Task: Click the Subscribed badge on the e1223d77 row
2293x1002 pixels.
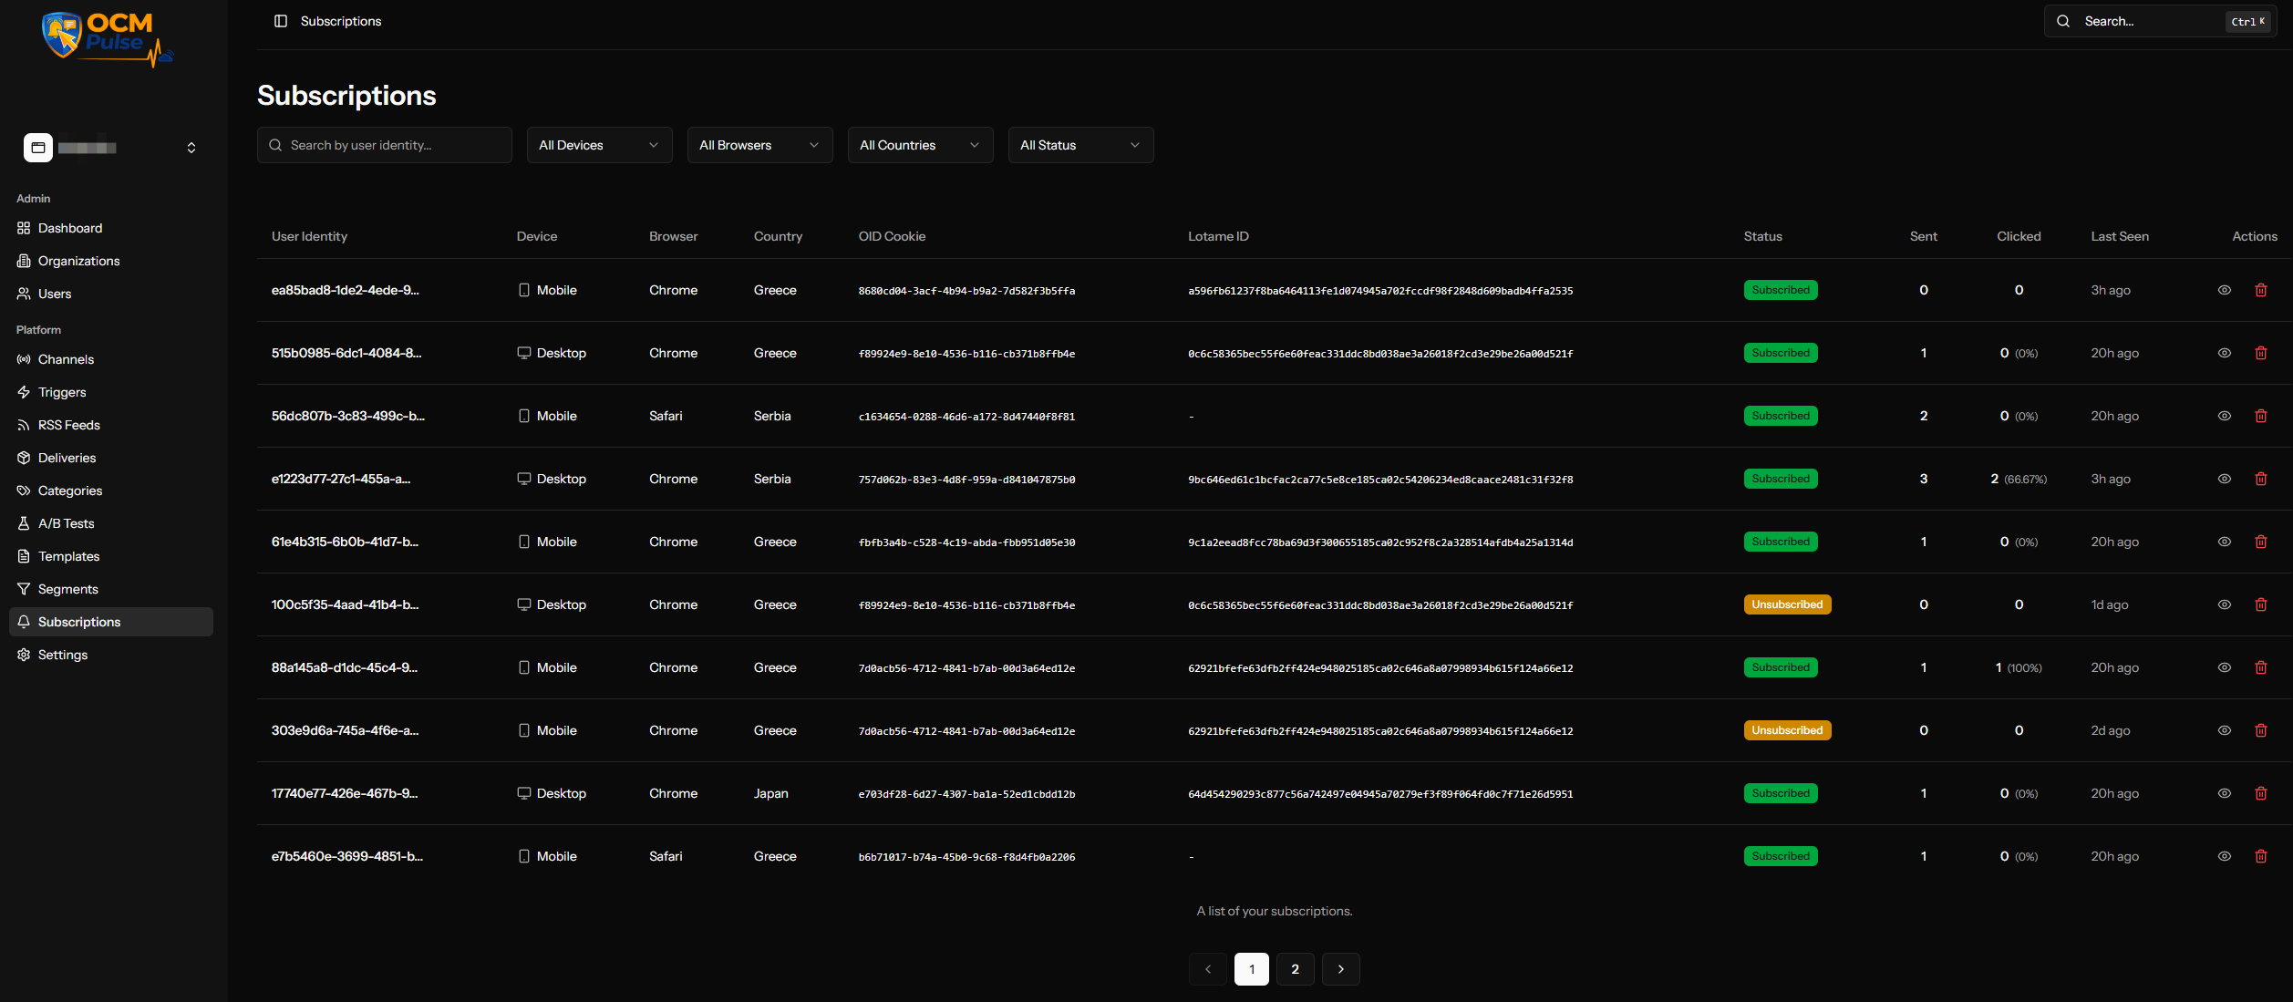Action: click(1780, 478)
